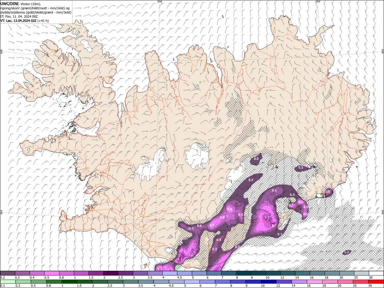Viewport: 384px width, 288px height.
Task: Click the "3.5" label in the bottom legend row
Action: point(140,286)
